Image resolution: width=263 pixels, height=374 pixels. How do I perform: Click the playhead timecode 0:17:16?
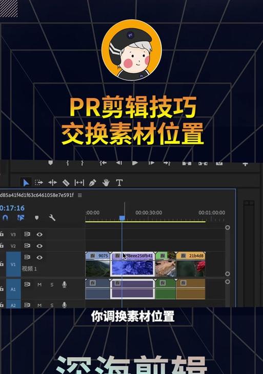(x=12, y=208)
